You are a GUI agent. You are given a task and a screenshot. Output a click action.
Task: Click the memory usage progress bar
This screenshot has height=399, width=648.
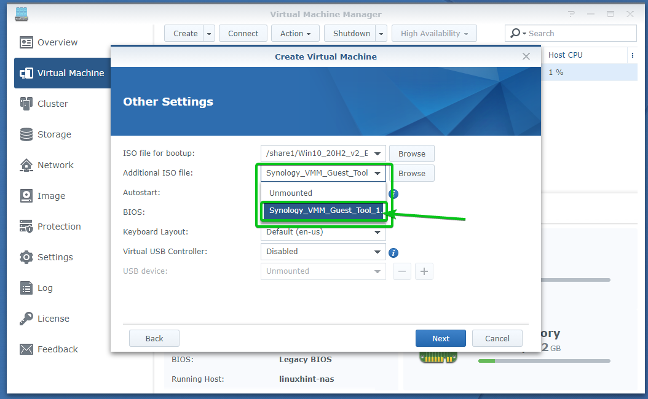(544, 361)
